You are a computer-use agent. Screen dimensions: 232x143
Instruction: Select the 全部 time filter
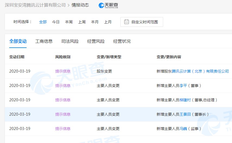[43, 22]
